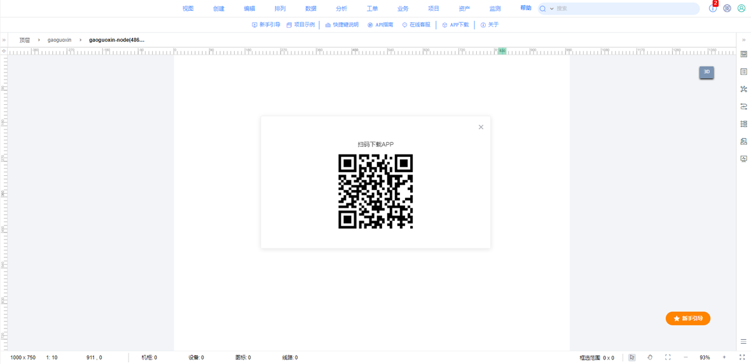Open the API指南 item
This screenshot has height=364, width=751.
(380, 25)
